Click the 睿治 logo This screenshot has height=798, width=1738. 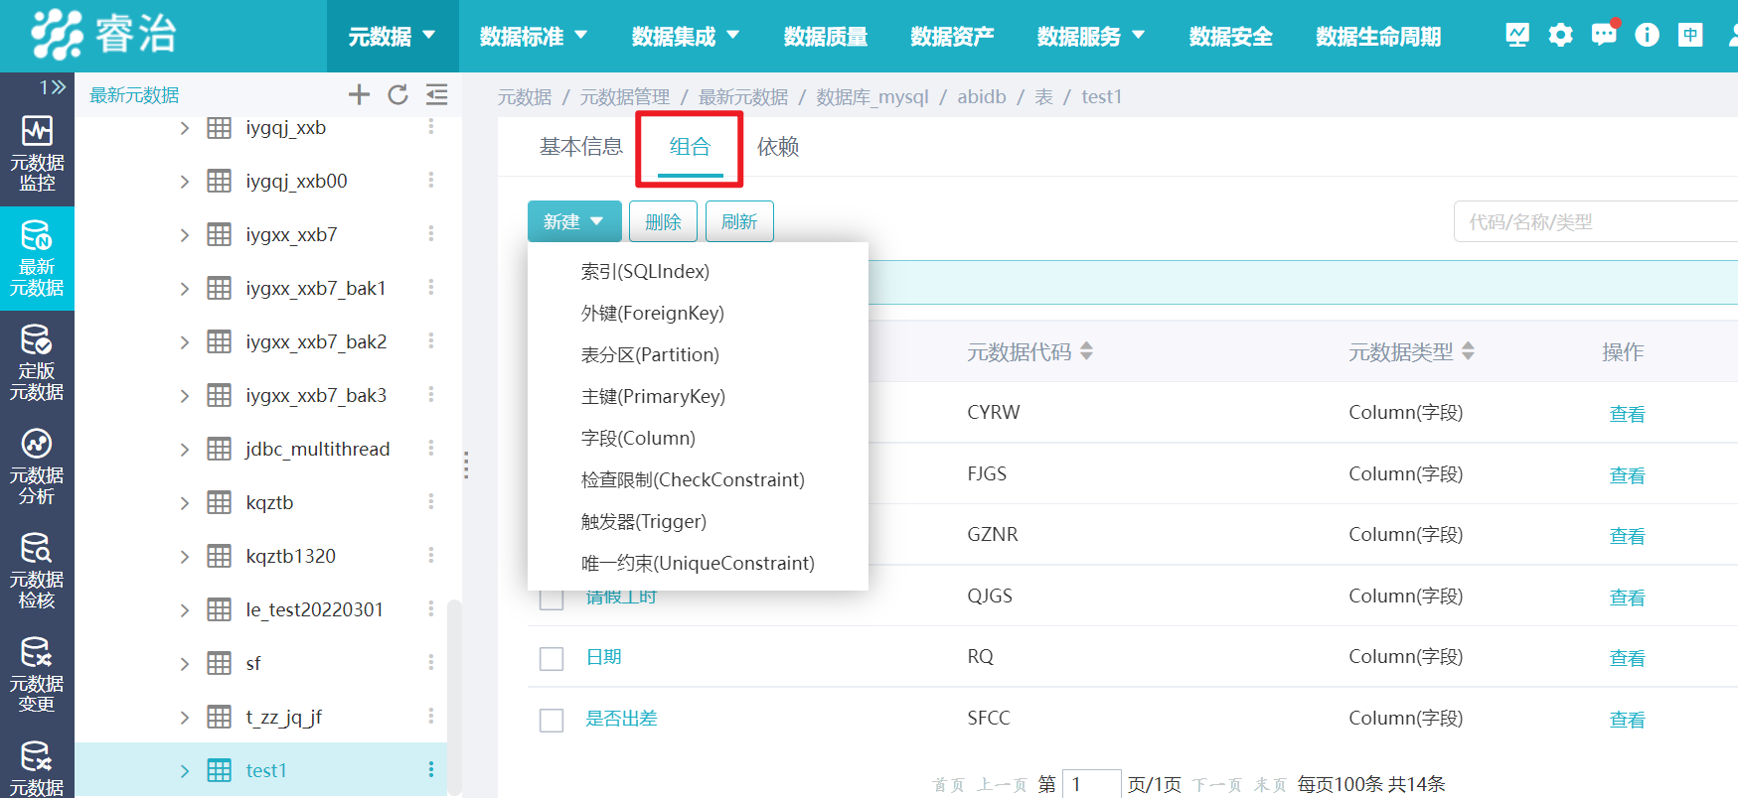pyautogui.click(x=103, y=35)
